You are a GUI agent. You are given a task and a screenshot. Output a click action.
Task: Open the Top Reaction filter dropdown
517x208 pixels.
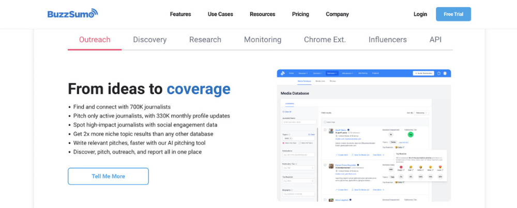point(298,181)
